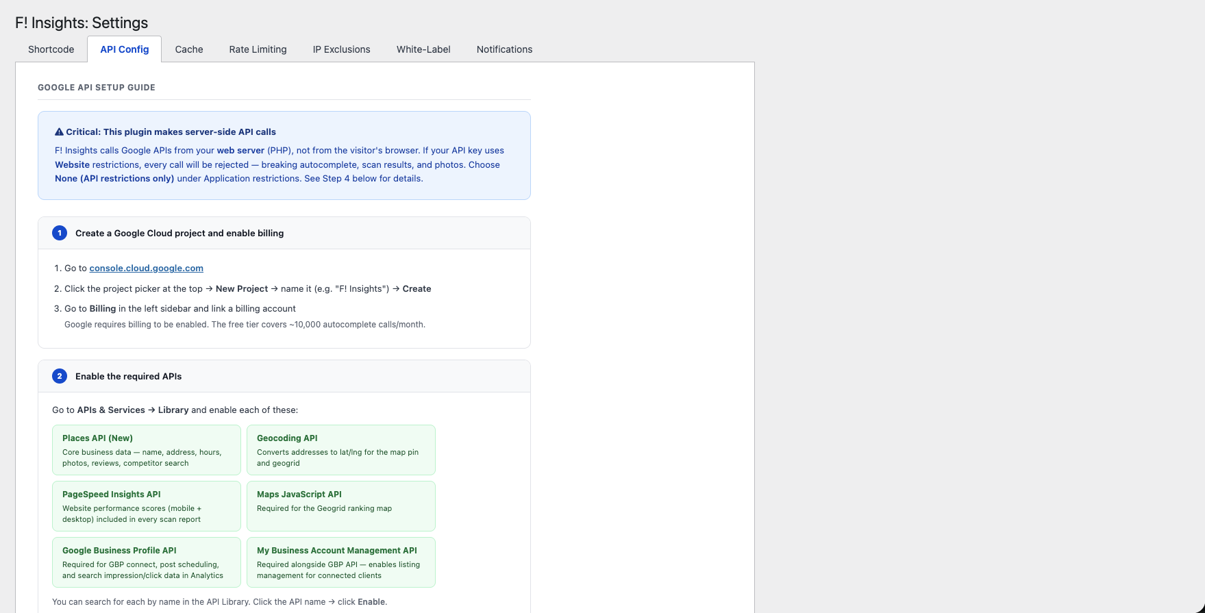Click the 'GOOGLE API SETUP GUIDE' heading

[x=97, y=88]
